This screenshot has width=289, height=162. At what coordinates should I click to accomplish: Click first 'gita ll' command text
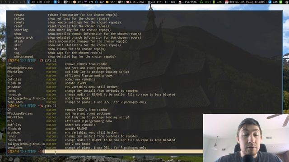(50, 60)
